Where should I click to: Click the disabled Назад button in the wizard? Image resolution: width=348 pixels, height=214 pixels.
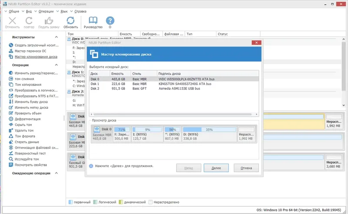[x=189, y=168]
